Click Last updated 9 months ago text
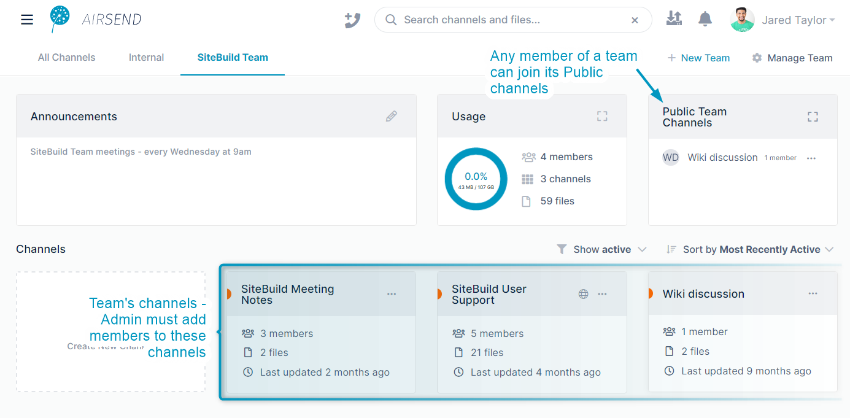Viewport: 850px width, 418px height. click(x=746, y=371)
